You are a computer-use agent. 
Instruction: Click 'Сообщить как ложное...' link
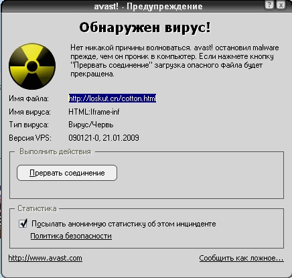click(241, 258)
